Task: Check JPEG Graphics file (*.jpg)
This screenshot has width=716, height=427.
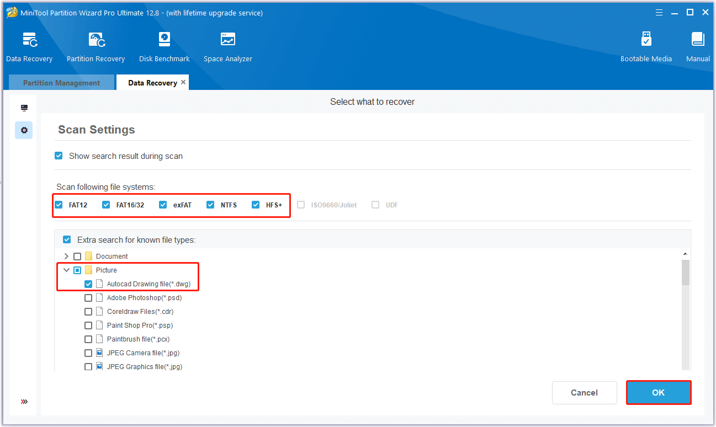Action: (88, 367)
